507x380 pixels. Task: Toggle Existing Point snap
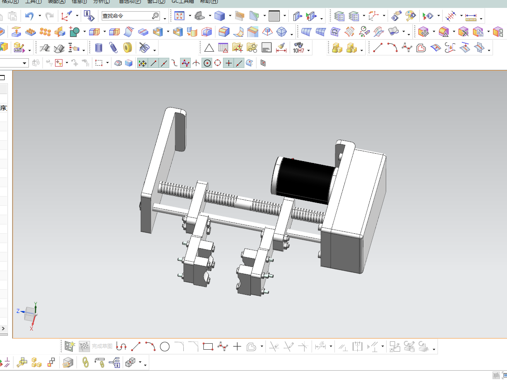[x=229, y=63]
